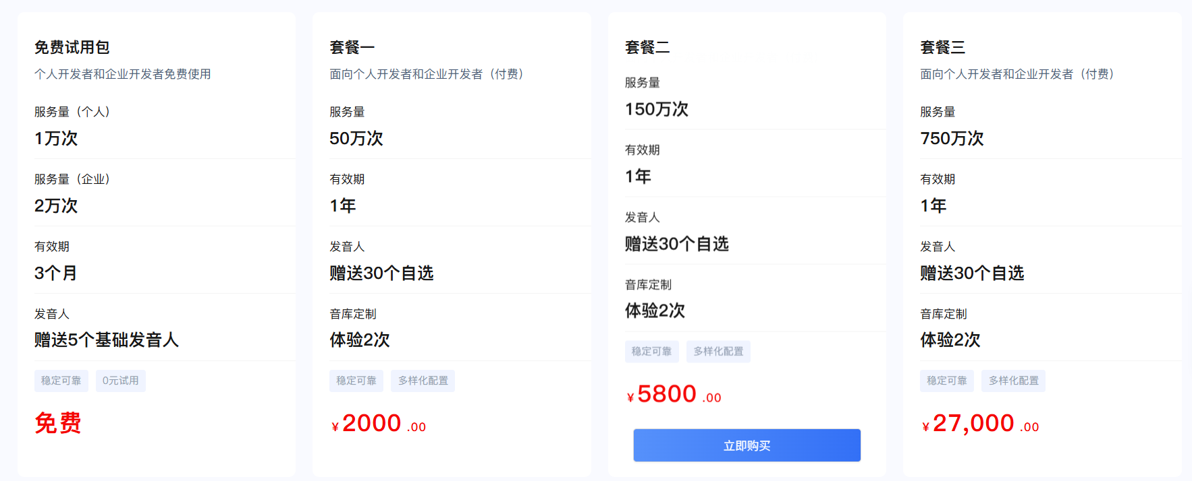Click the 150万次 service volume value
1192x481 pixels.
657,109
